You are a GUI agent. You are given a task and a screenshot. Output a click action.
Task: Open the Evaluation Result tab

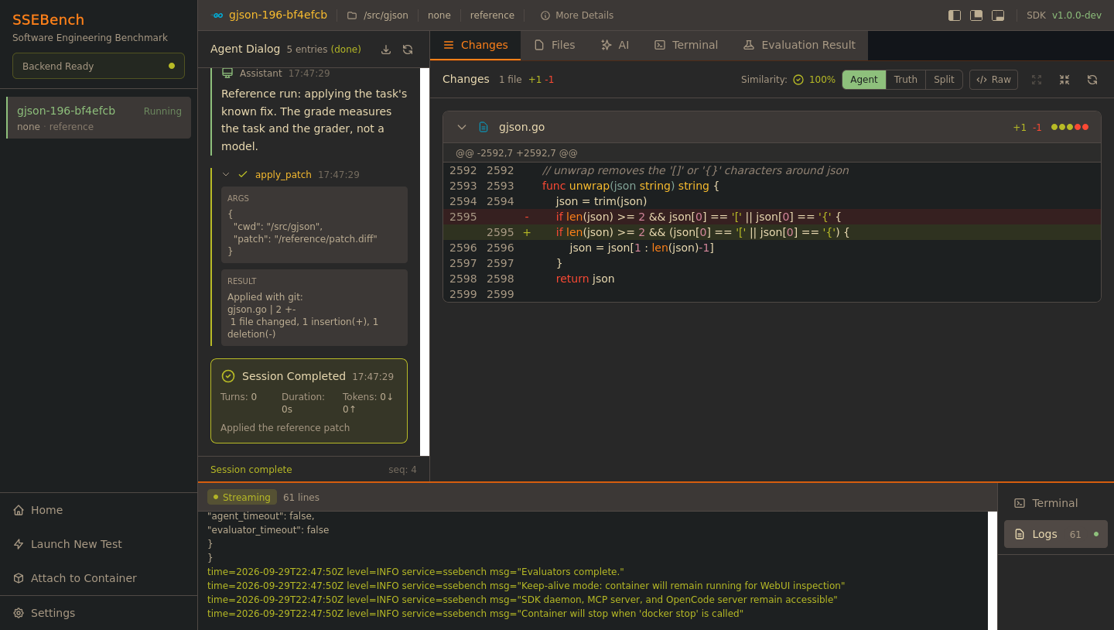click(799, 45)
